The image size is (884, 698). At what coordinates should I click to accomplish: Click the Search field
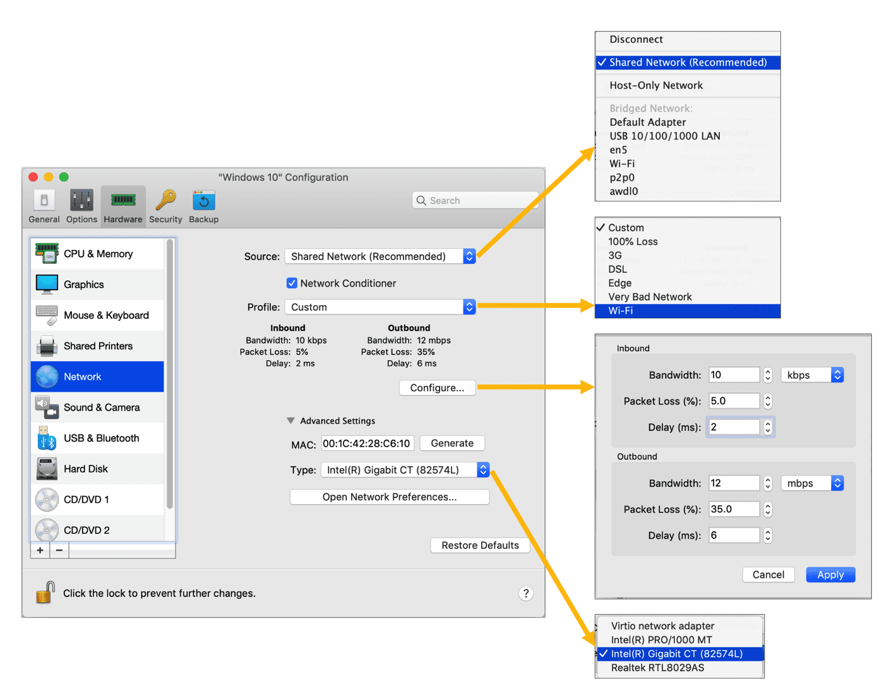475,200
